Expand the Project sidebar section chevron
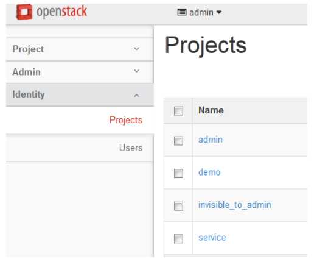 click(x=136, y=49)
